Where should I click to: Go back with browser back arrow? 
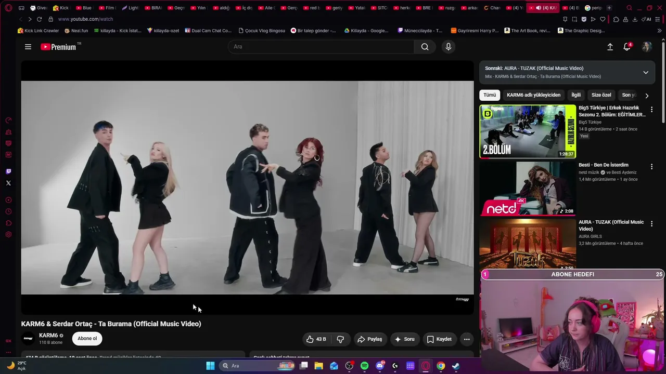[20, 19]
